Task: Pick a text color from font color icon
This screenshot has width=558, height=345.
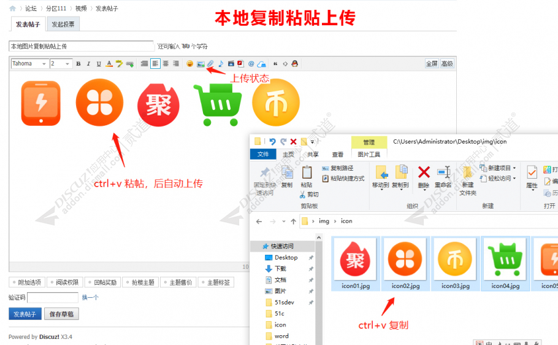Action: pos(109,64)
